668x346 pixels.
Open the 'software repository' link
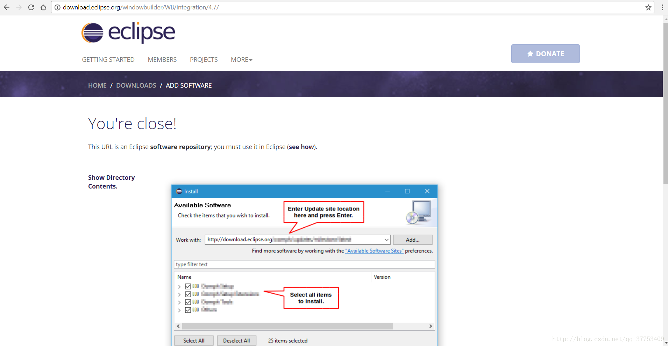(x=180, y=147)
